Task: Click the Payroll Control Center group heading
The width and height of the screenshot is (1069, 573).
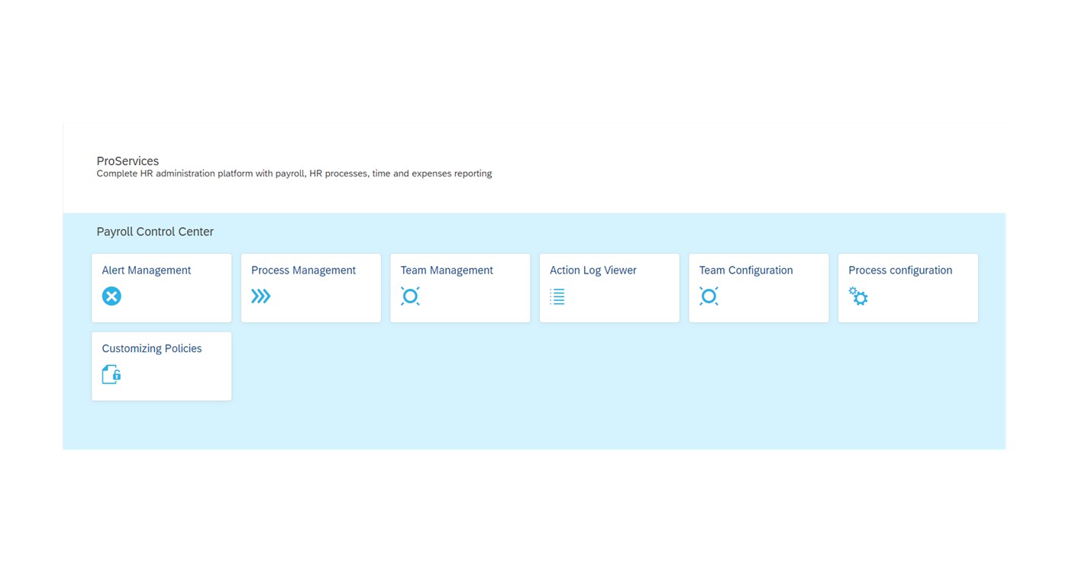Action: point(155,231)
